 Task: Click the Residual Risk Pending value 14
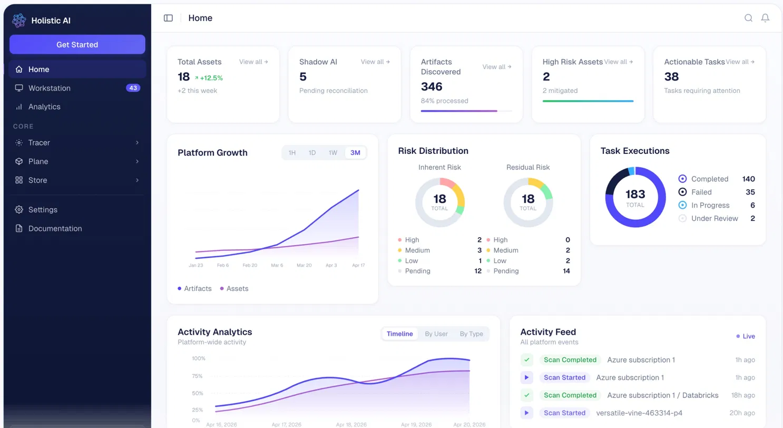566,271
